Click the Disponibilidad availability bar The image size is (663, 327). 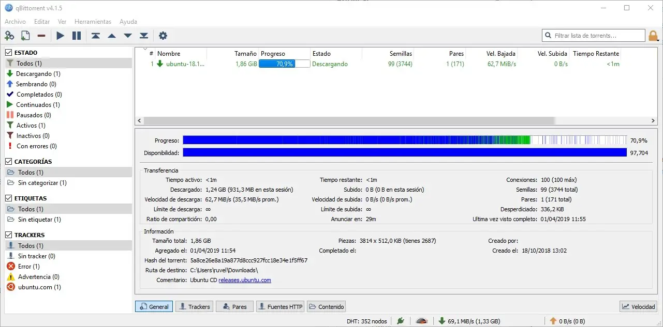(x=405, y=152)
